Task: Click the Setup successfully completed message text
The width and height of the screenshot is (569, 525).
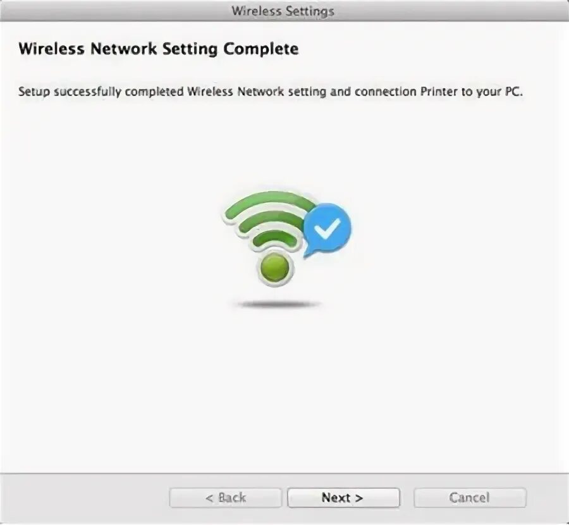Action: (271, 92)
